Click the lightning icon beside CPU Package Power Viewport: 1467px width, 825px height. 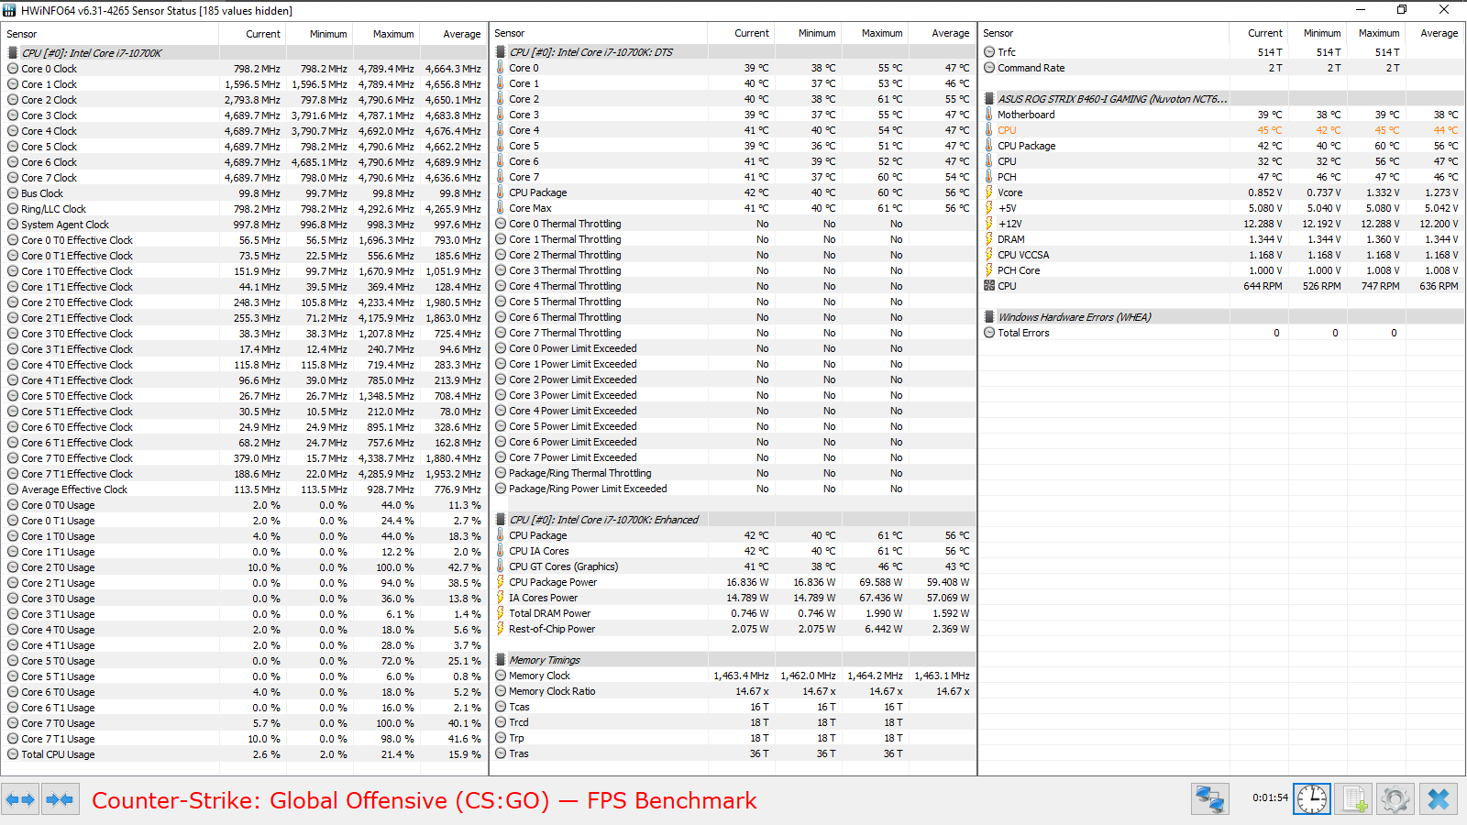(x=501, y=582)
